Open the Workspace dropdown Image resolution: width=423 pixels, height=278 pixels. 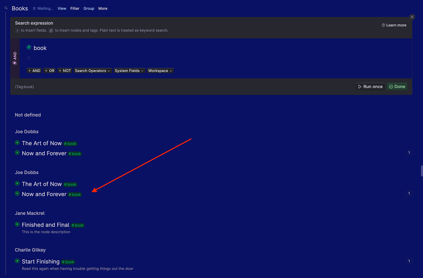click(160, 70)
